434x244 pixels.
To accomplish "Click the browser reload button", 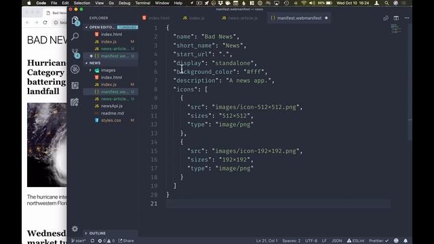I will pyautogui.click(x=45, y=22).
